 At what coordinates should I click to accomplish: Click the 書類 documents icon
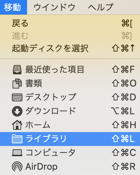pos(17,84)
